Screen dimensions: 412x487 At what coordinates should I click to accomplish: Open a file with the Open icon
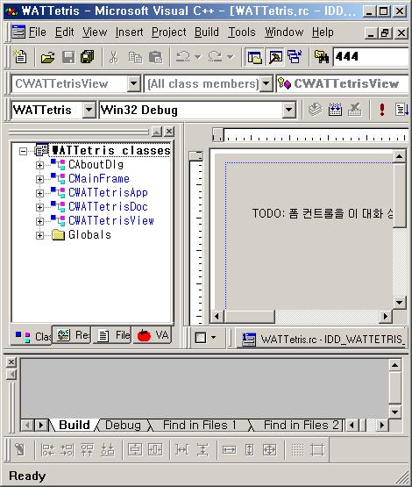point(48,57)
